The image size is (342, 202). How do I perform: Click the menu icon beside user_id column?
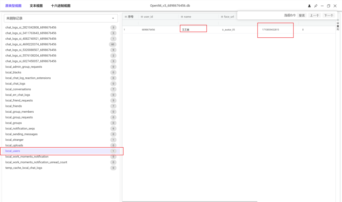click(x=142, y=17)
